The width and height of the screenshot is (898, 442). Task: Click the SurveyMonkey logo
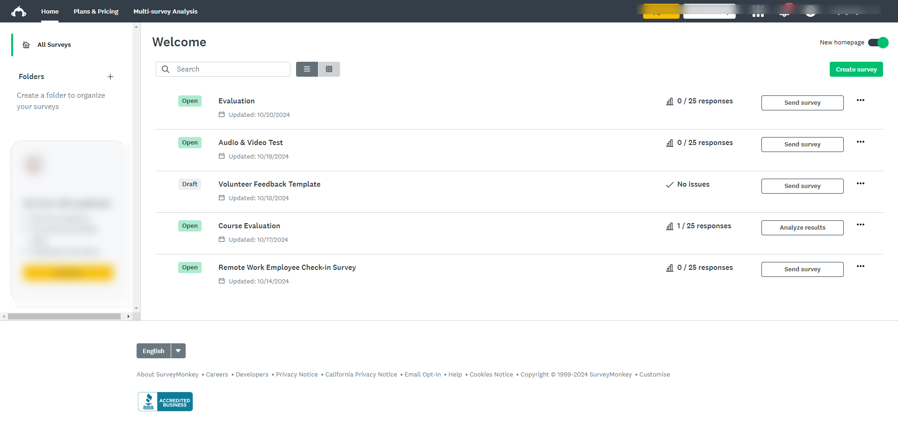(19, 11)
